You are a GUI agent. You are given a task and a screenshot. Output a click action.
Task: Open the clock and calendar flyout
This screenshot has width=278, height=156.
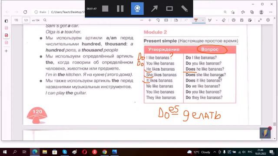tap(260, 152)
